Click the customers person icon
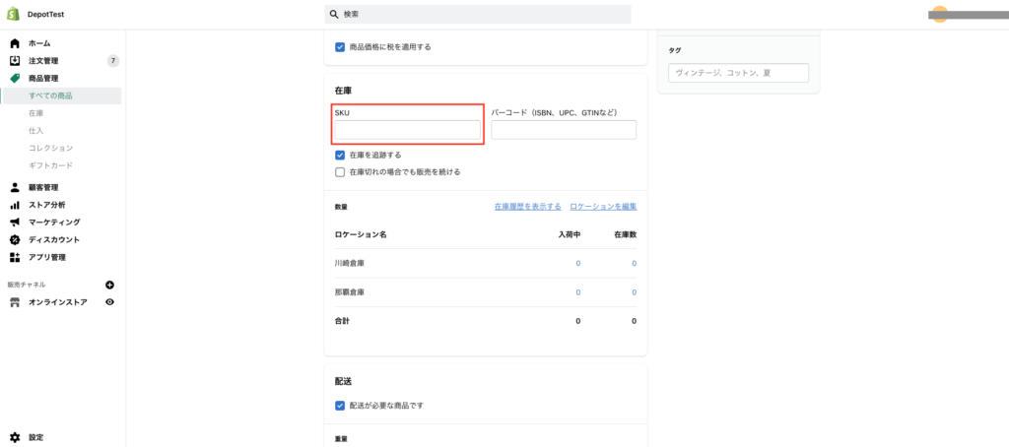Screen dimensions: 1009x447 click(x=15, y=187)
